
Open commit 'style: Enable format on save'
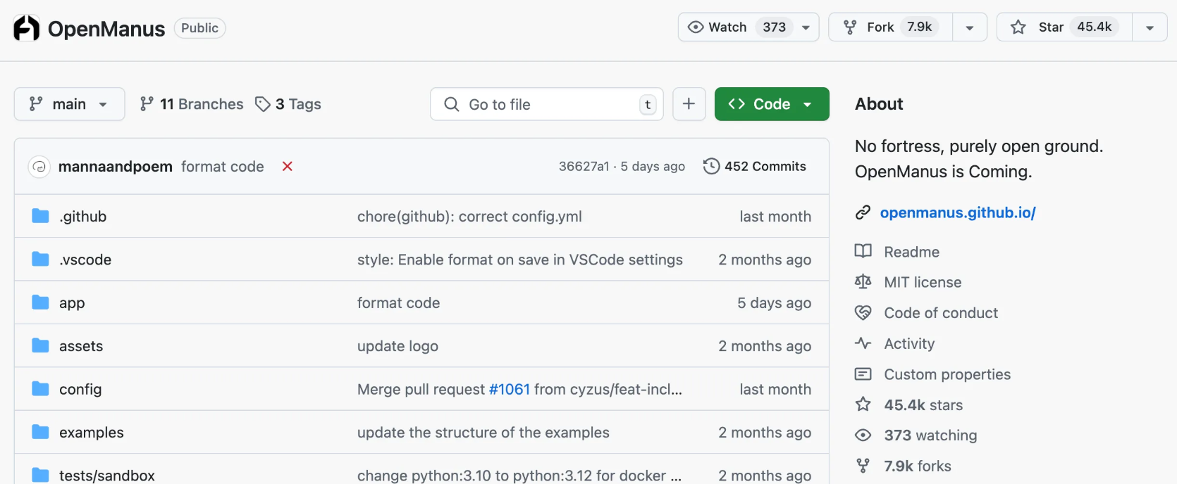[520, 260]
